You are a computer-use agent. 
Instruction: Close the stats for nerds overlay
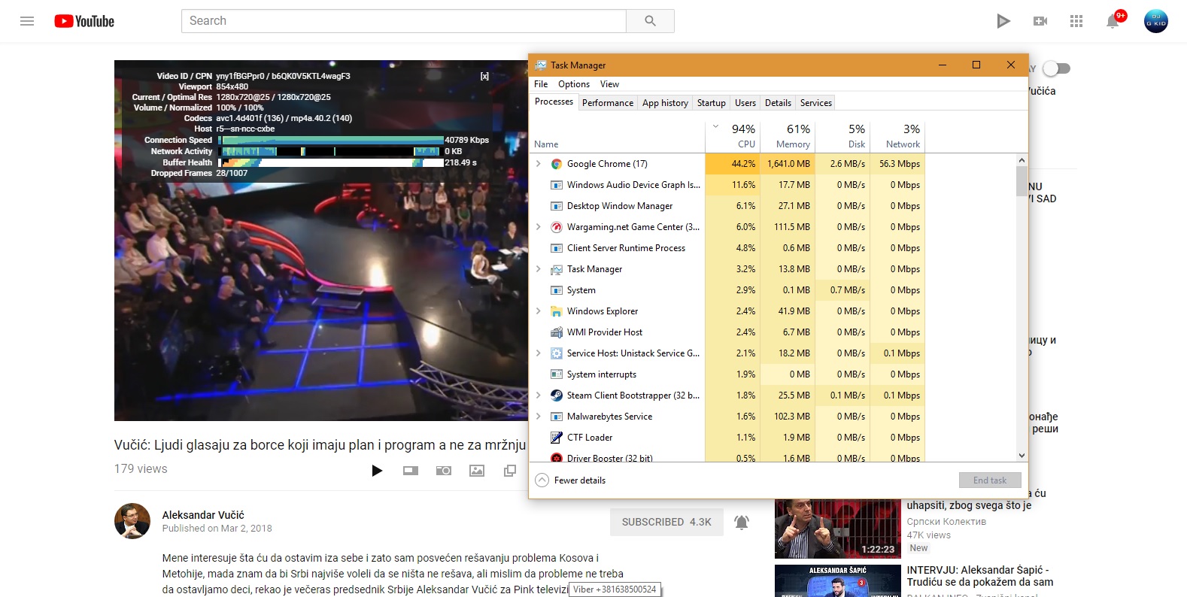[484, 76]
